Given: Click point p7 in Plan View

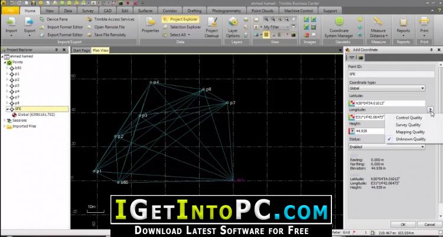Looking at the screenshot, I should pyautogui.click(x=227, y=103).
